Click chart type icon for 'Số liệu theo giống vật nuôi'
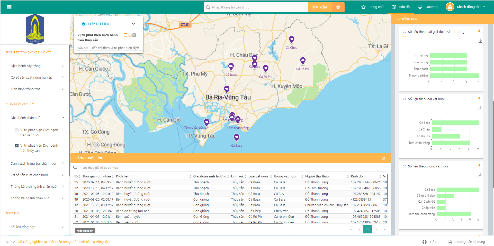Screen dimensions: 494x246 [x=479, y=166]
